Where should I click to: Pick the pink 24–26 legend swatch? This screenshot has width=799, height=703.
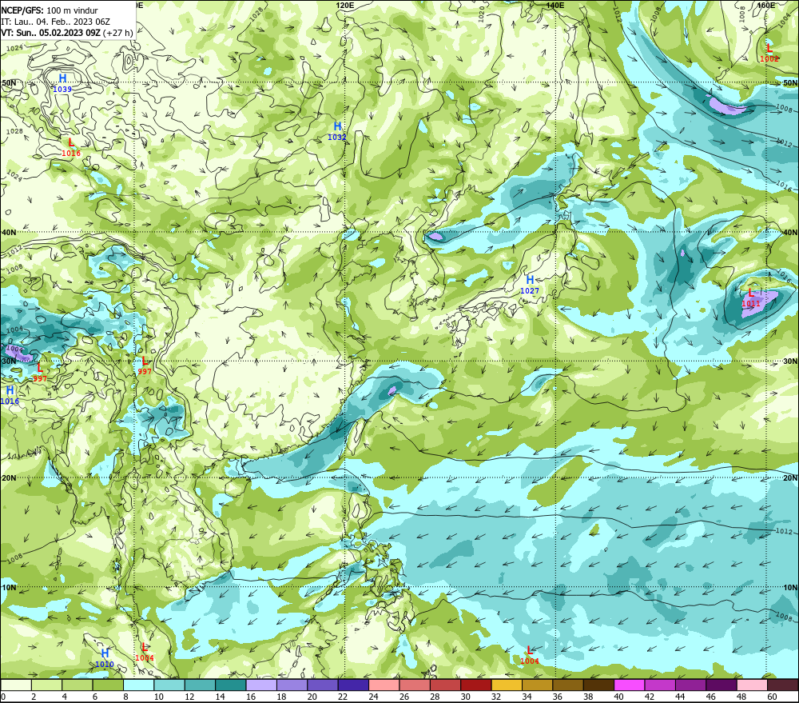[384, 685]
